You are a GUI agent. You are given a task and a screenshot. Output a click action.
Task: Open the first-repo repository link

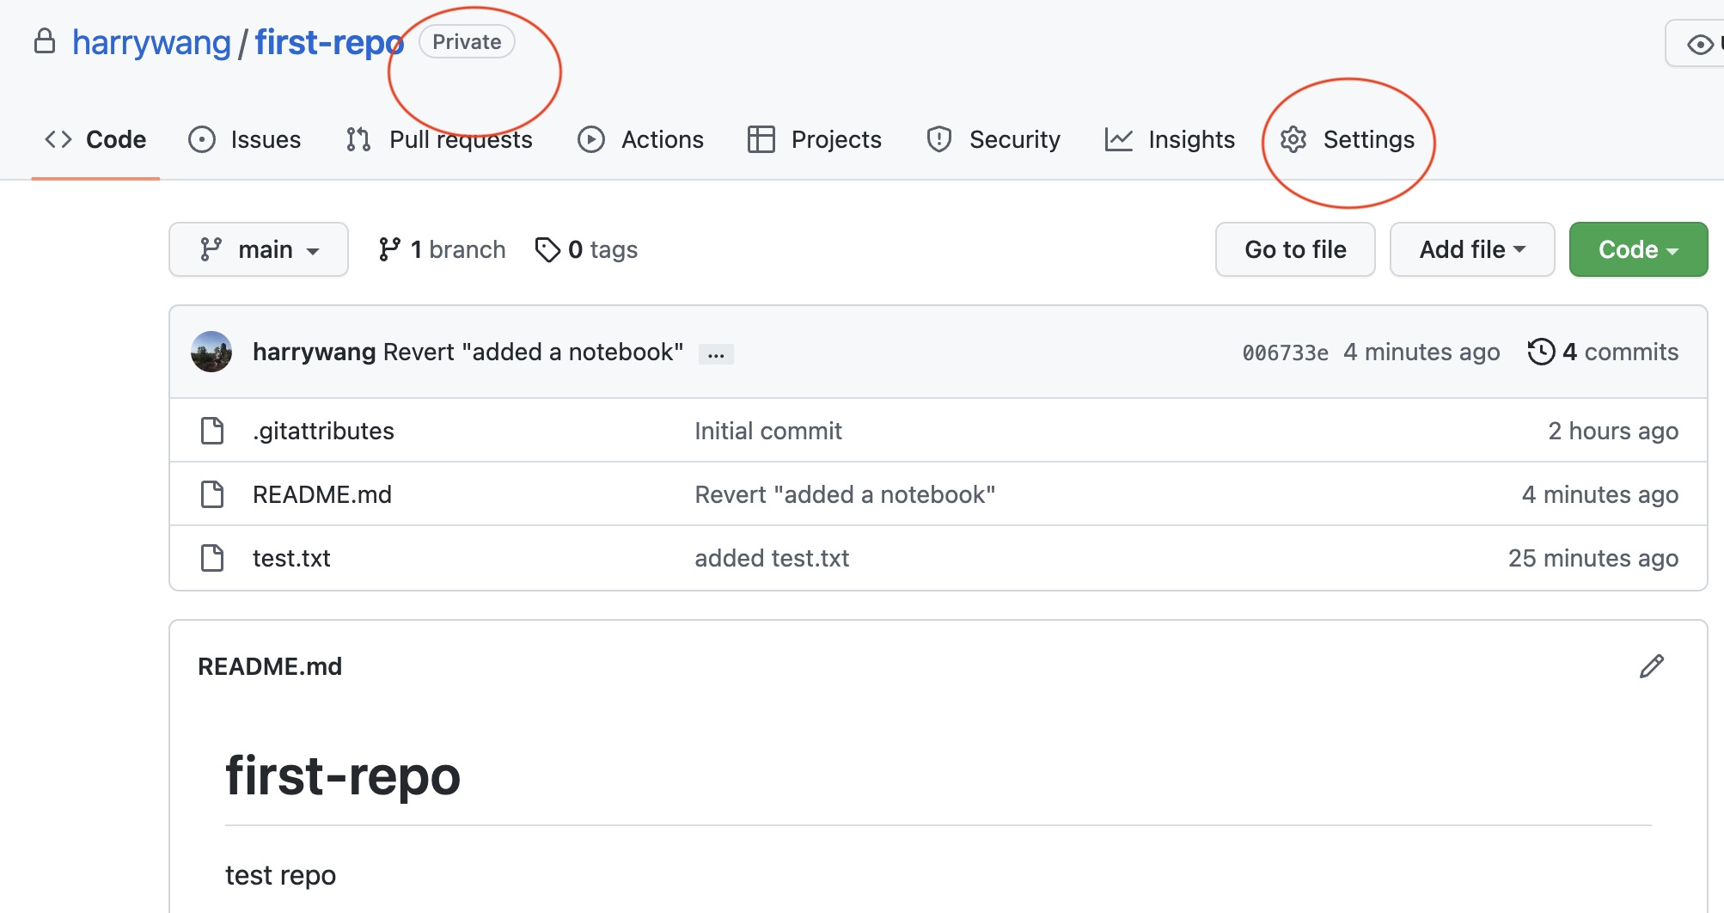329,42
